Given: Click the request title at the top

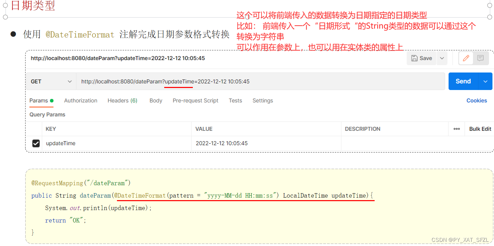Looking at the screenshot, I should (x=118, y=58).
